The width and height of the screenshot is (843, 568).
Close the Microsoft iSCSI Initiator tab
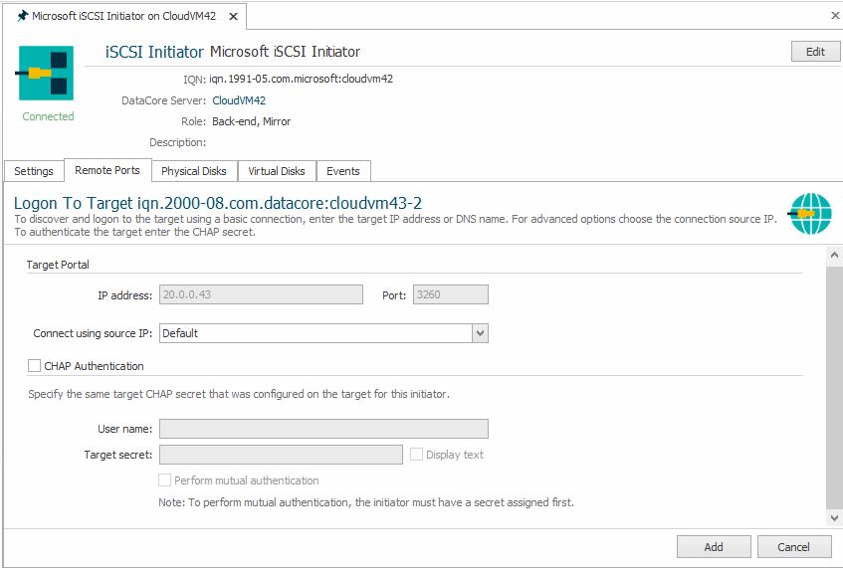(x=235, y=16)
